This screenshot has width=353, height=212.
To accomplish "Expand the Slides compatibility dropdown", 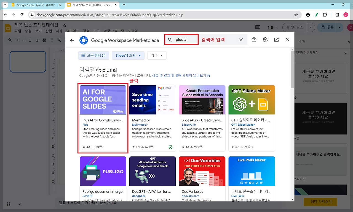I will [128, 55].
